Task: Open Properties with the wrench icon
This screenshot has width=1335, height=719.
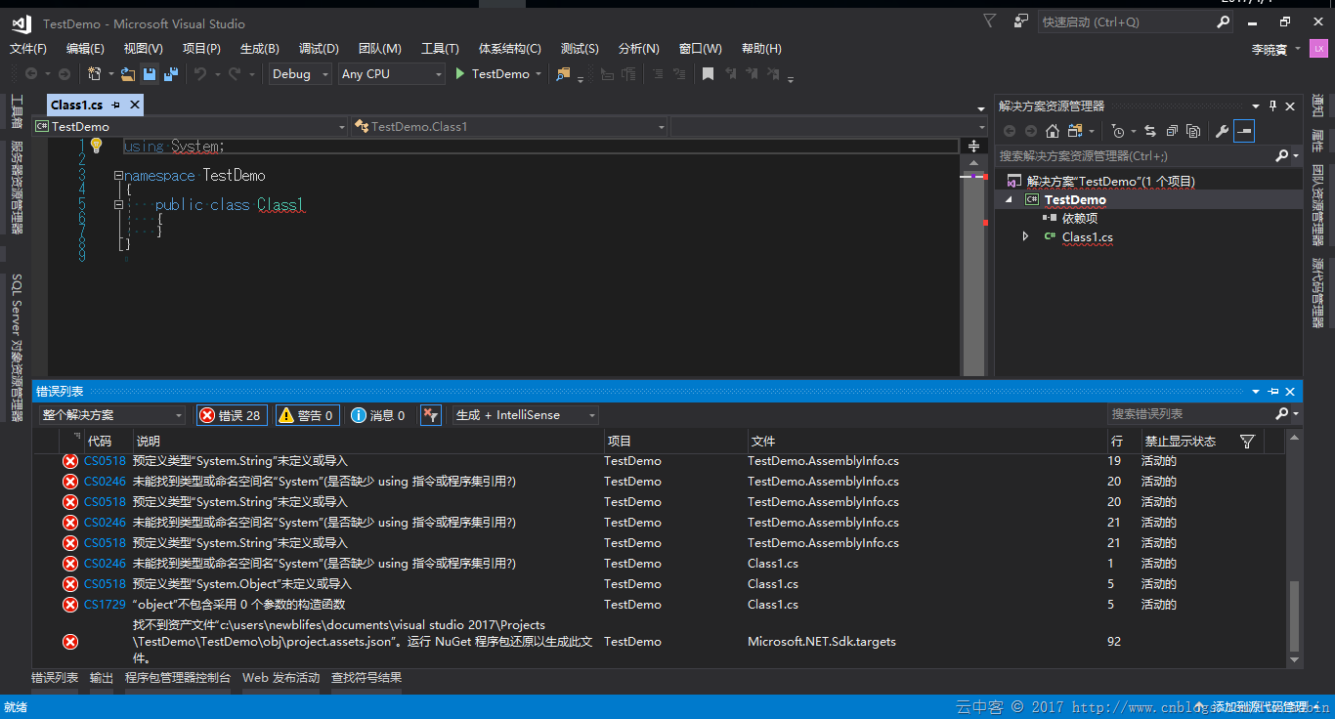Action: click(x=1222, y=131)
